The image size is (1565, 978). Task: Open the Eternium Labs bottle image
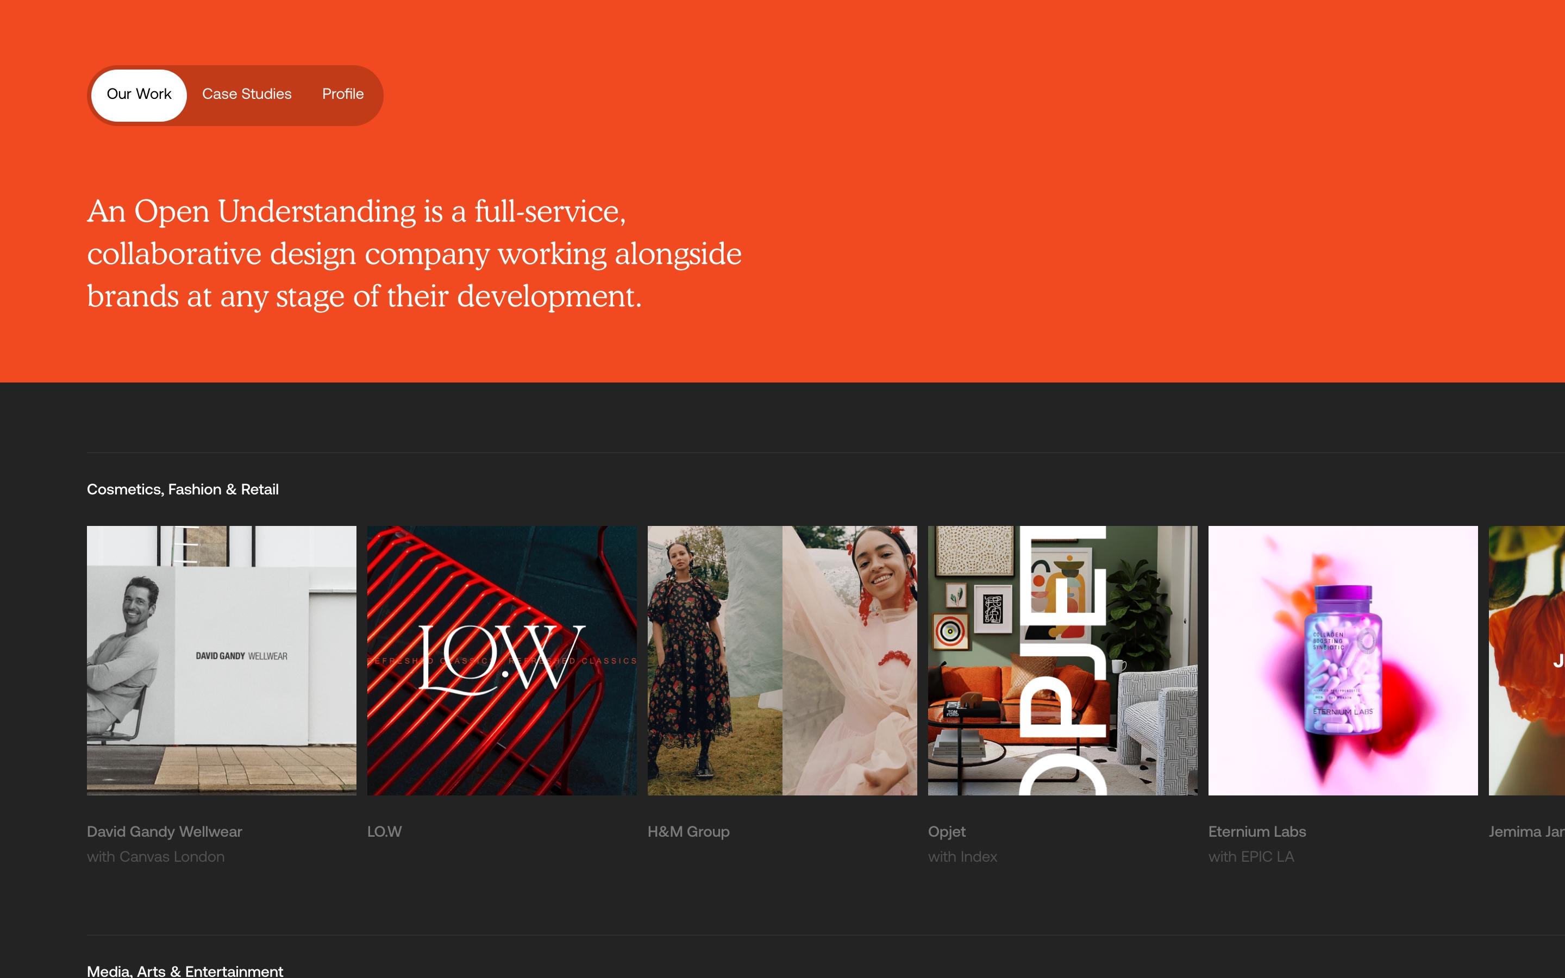click(1343, 660)
